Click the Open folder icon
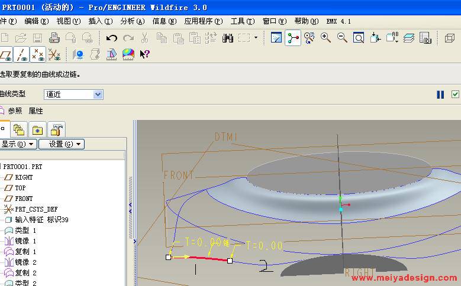 (x=21, y=38)
